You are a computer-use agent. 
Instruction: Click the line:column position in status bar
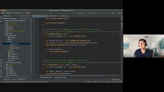[95, 82]
